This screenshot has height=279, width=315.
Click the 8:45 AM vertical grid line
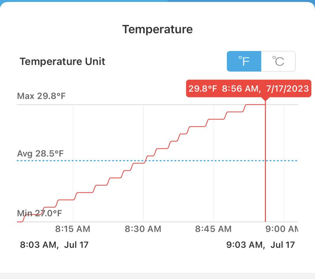(x=214, y=177)
